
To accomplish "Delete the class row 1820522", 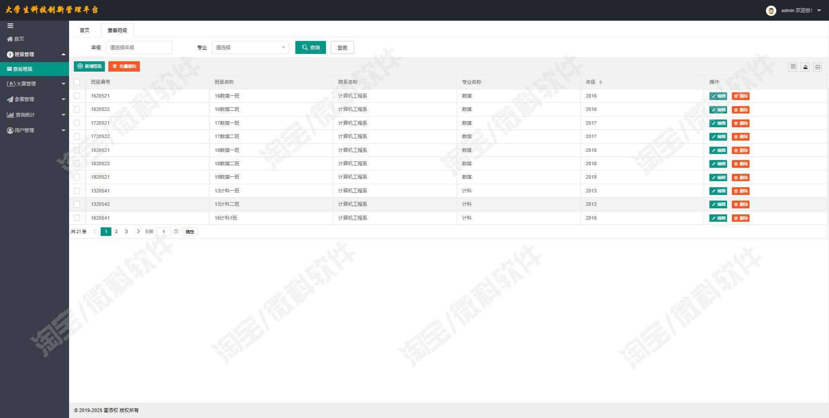I will 740,164.
